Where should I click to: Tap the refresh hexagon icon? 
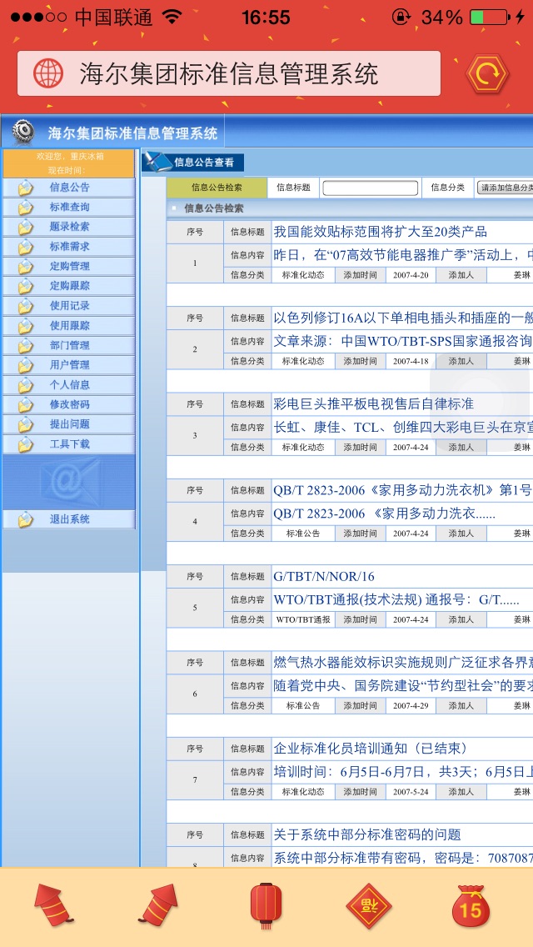[x=488, y=73]
